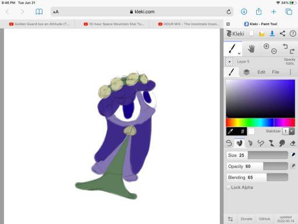
Task: Click the kleki.com address bar
Action: [142, 12]
